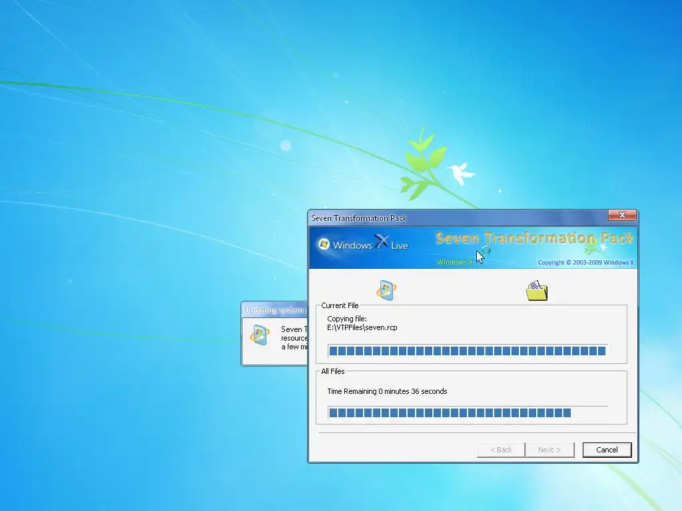Click the Copyright 2003-2009 Windows X text

point(586,262)
